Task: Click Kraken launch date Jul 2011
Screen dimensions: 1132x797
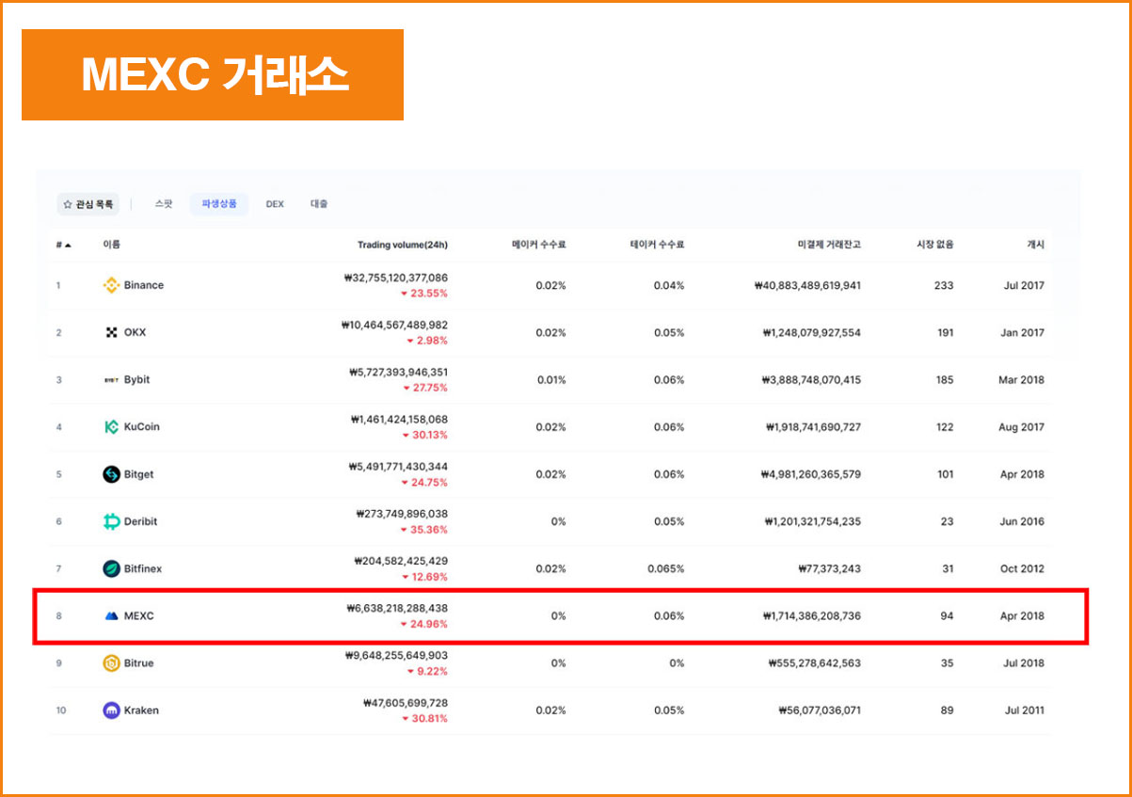Action: pos(1024,710)
